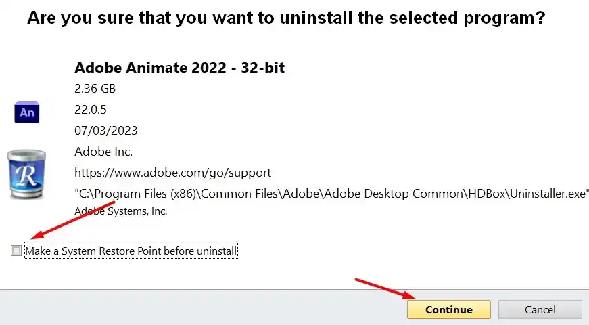Screen dimensions: 589x325
Task: Click the 'Make a System Restore Point before uninstall' label
Action: (131, 251)
